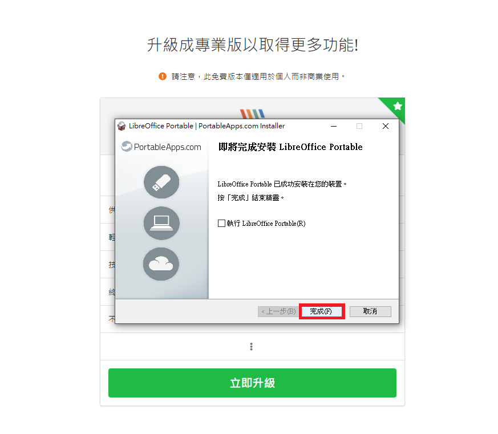Viewport: 498px width, 434px height.
Task: Click the maximize box in title bar
Action: coord(359,126)
